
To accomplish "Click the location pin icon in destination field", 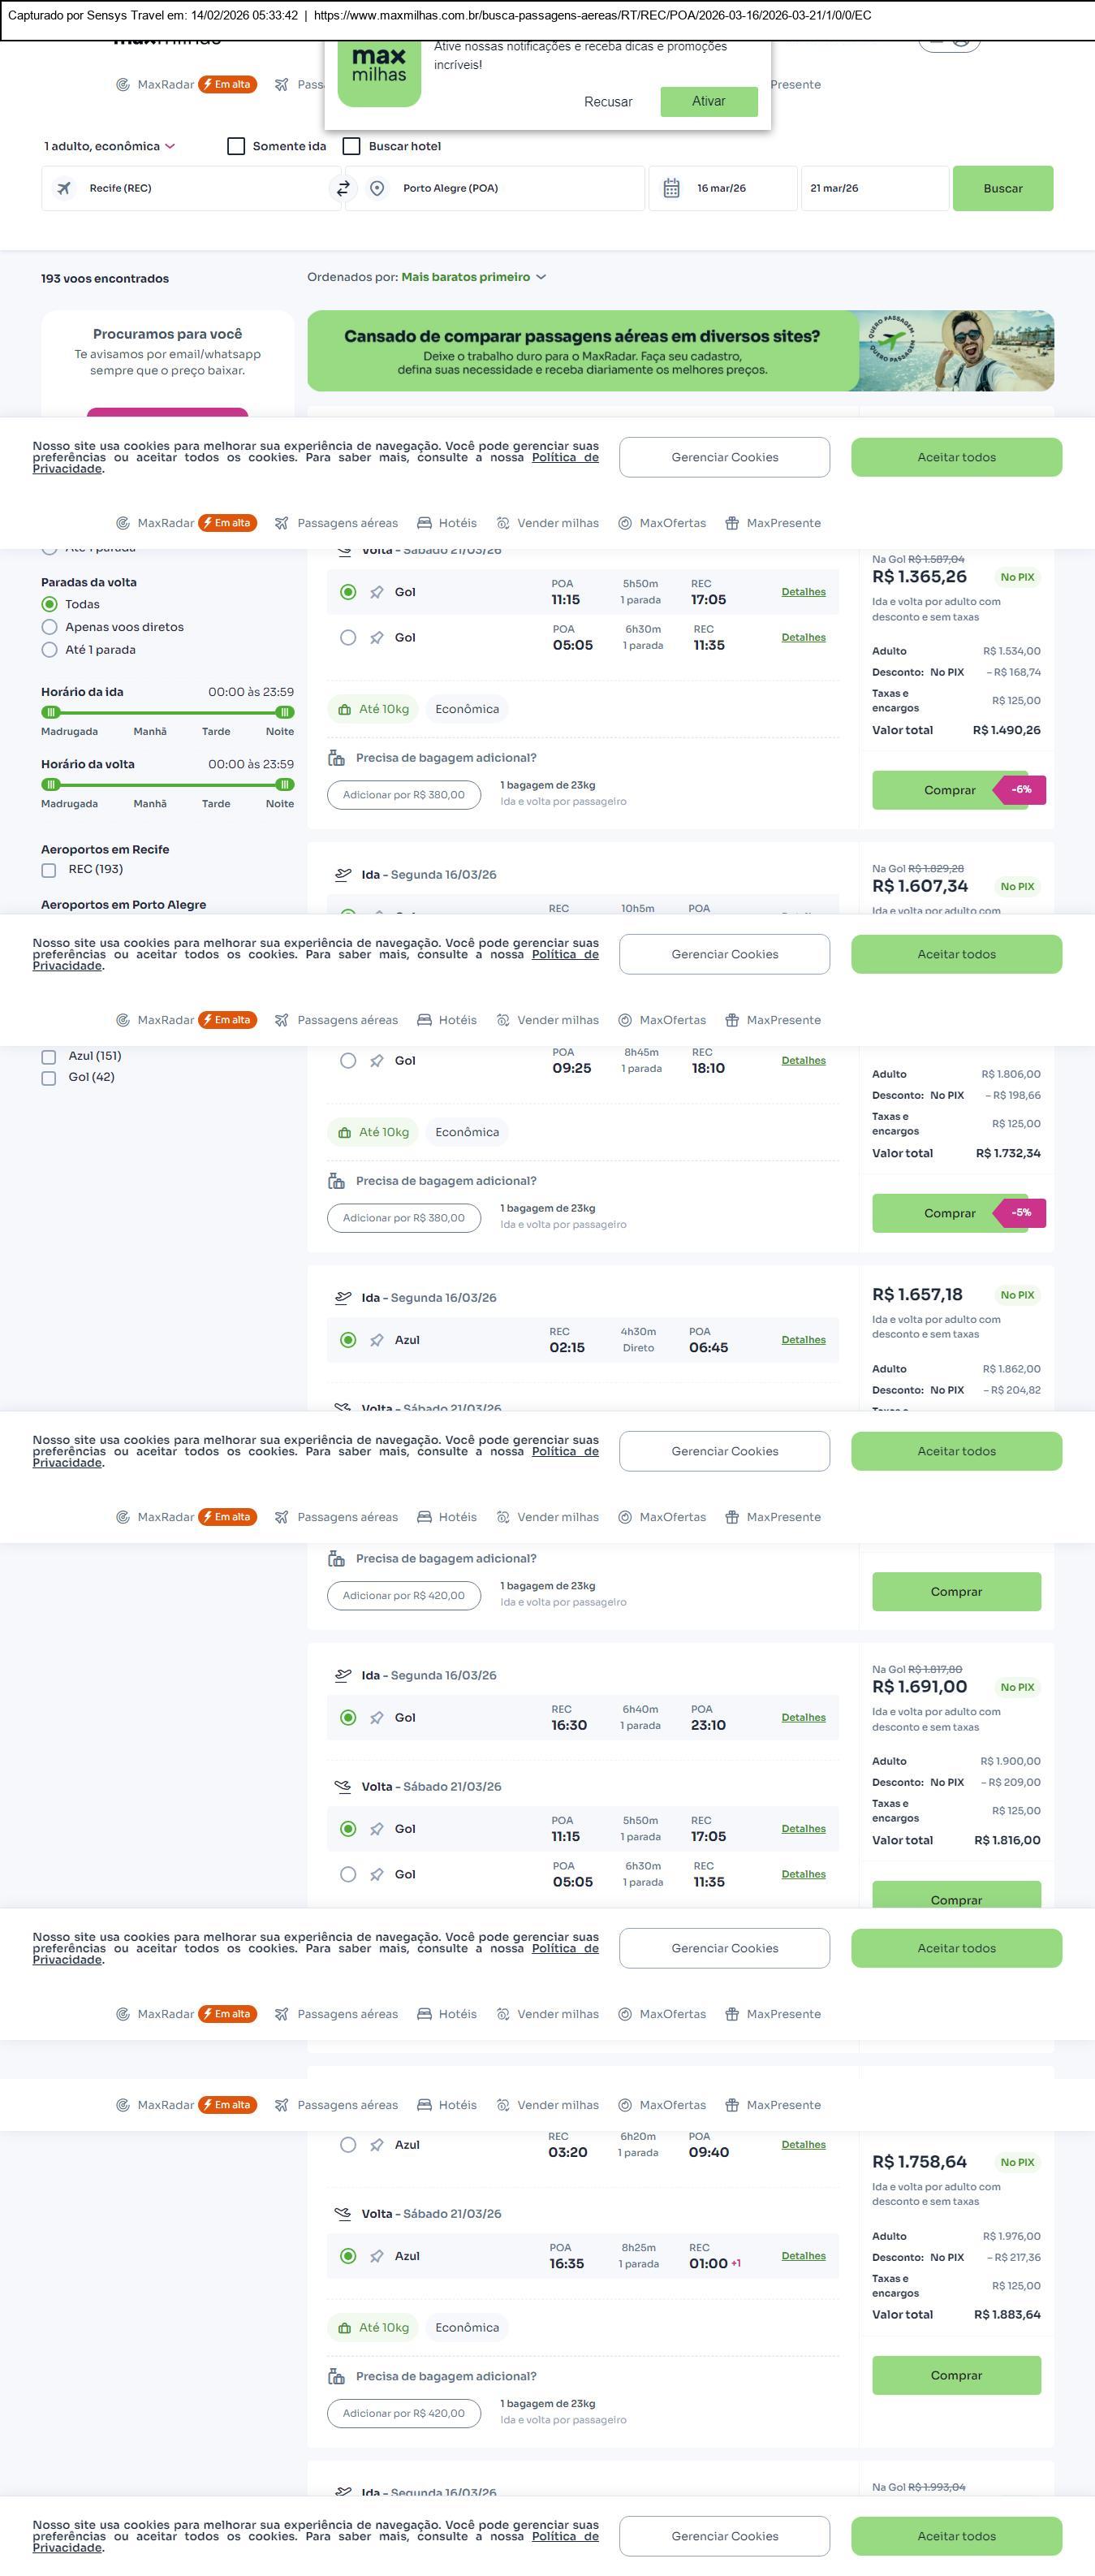I will 377,188.
